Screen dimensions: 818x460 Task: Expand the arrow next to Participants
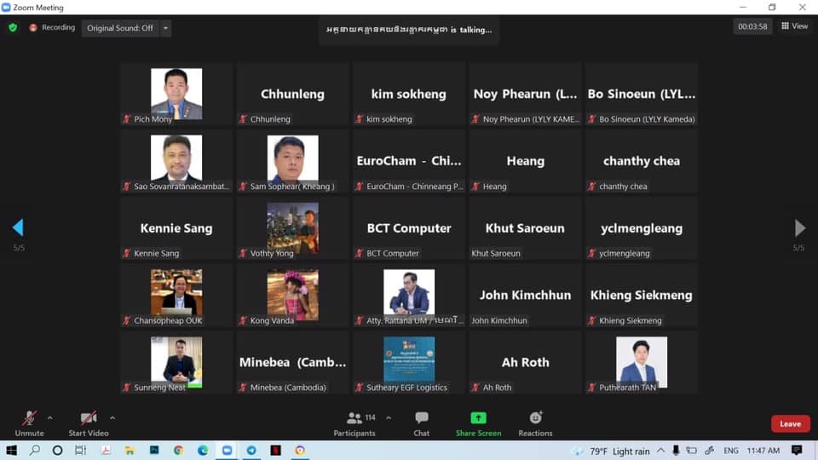tap(389, 418)
